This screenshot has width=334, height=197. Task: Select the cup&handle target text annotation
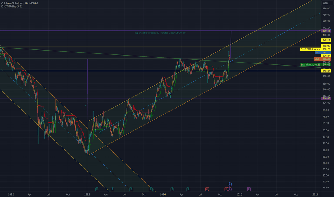point(161,33)
